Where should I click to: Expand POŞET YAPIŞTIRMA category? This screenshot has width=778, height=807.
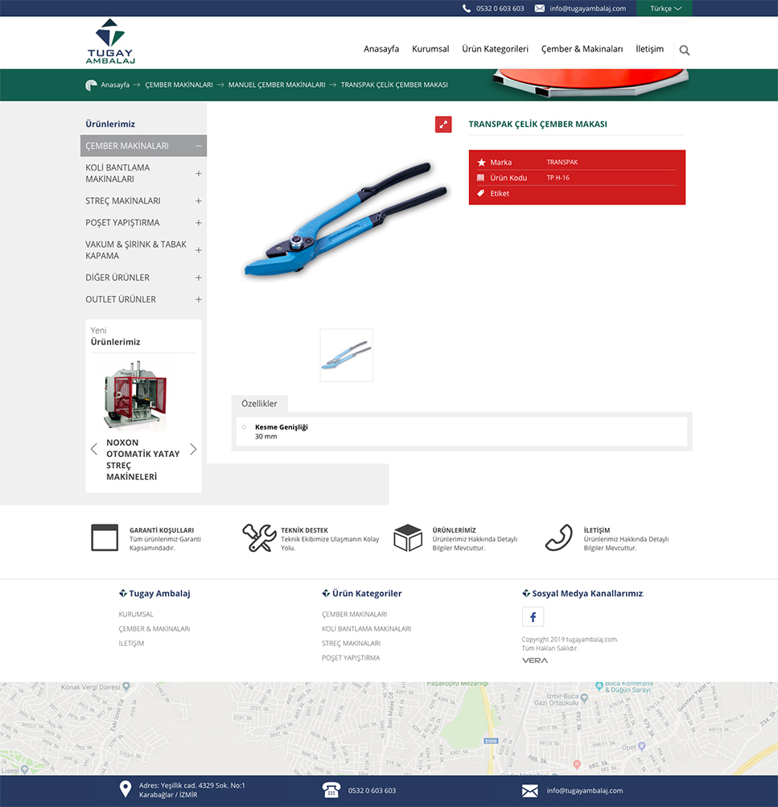[x=199, y=223]
